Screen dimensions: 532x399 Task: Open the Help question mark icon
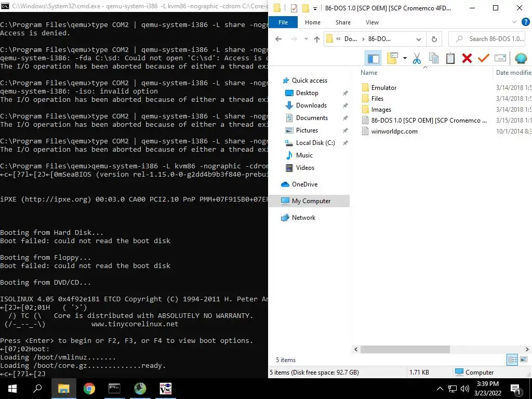coord(526,22)
